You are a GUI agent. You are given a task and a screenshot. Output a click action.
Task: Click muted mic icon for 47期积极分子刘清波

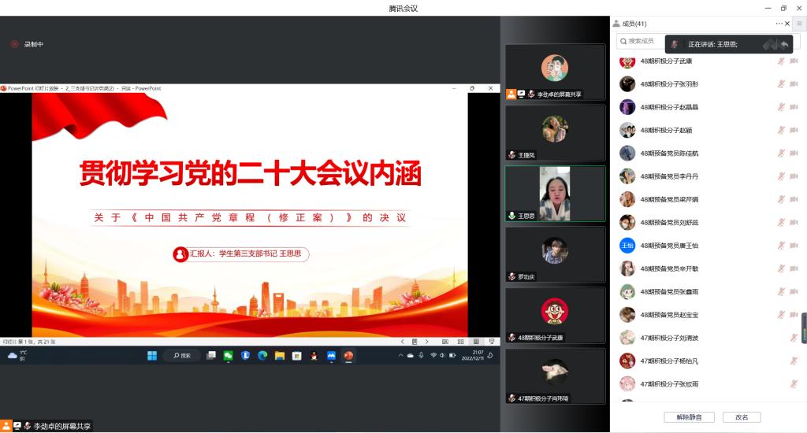click(794, 339)
